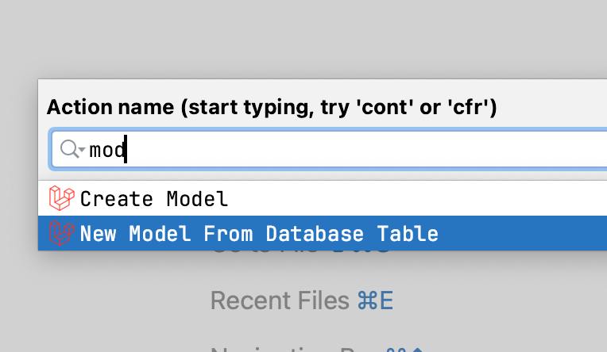
Task: Click Laravel icon on highlighted New Model row
Action: [61, 232]
